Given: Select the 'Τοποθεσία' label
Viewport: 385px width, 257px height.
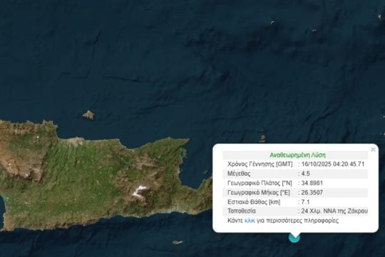Looking at the screenshot, I should 242,211.
